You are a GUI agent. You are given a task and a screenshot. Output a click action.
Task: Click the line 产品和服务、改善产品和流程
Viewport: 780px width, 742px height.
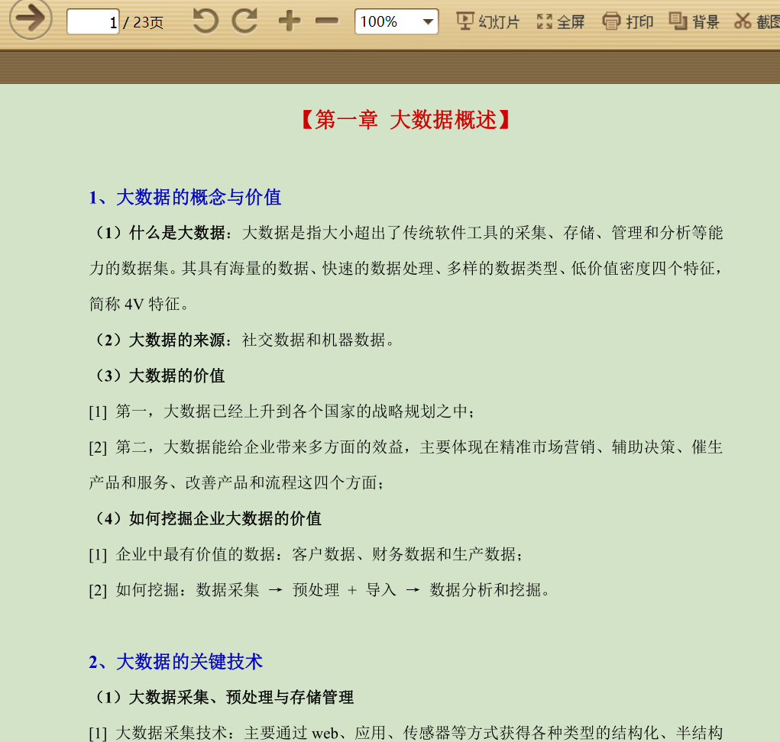coord(237,483)
